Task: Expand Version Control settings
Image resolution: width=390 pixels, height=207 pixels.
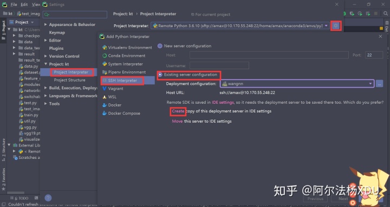Action: click(x=45, y=56)
